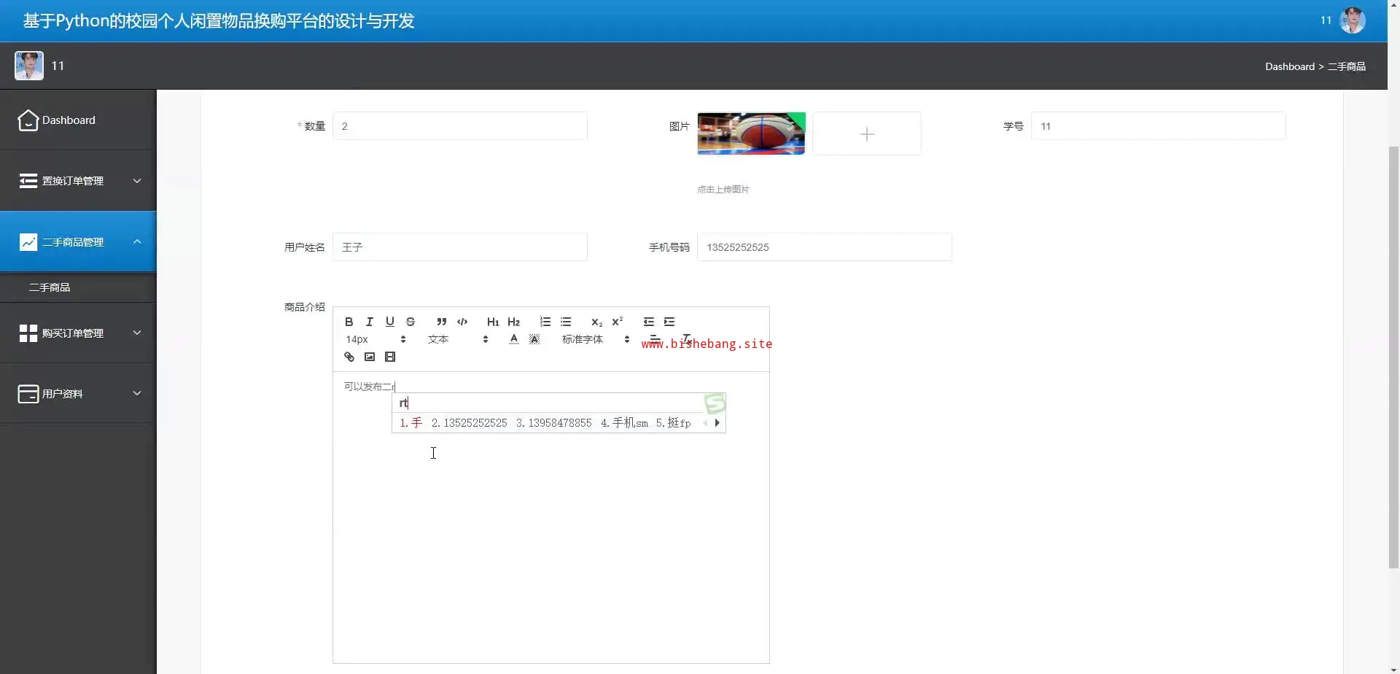The image size is (1400, 674).
Task: Focus the 学号 student number field
Action: tap(1158, 126)
